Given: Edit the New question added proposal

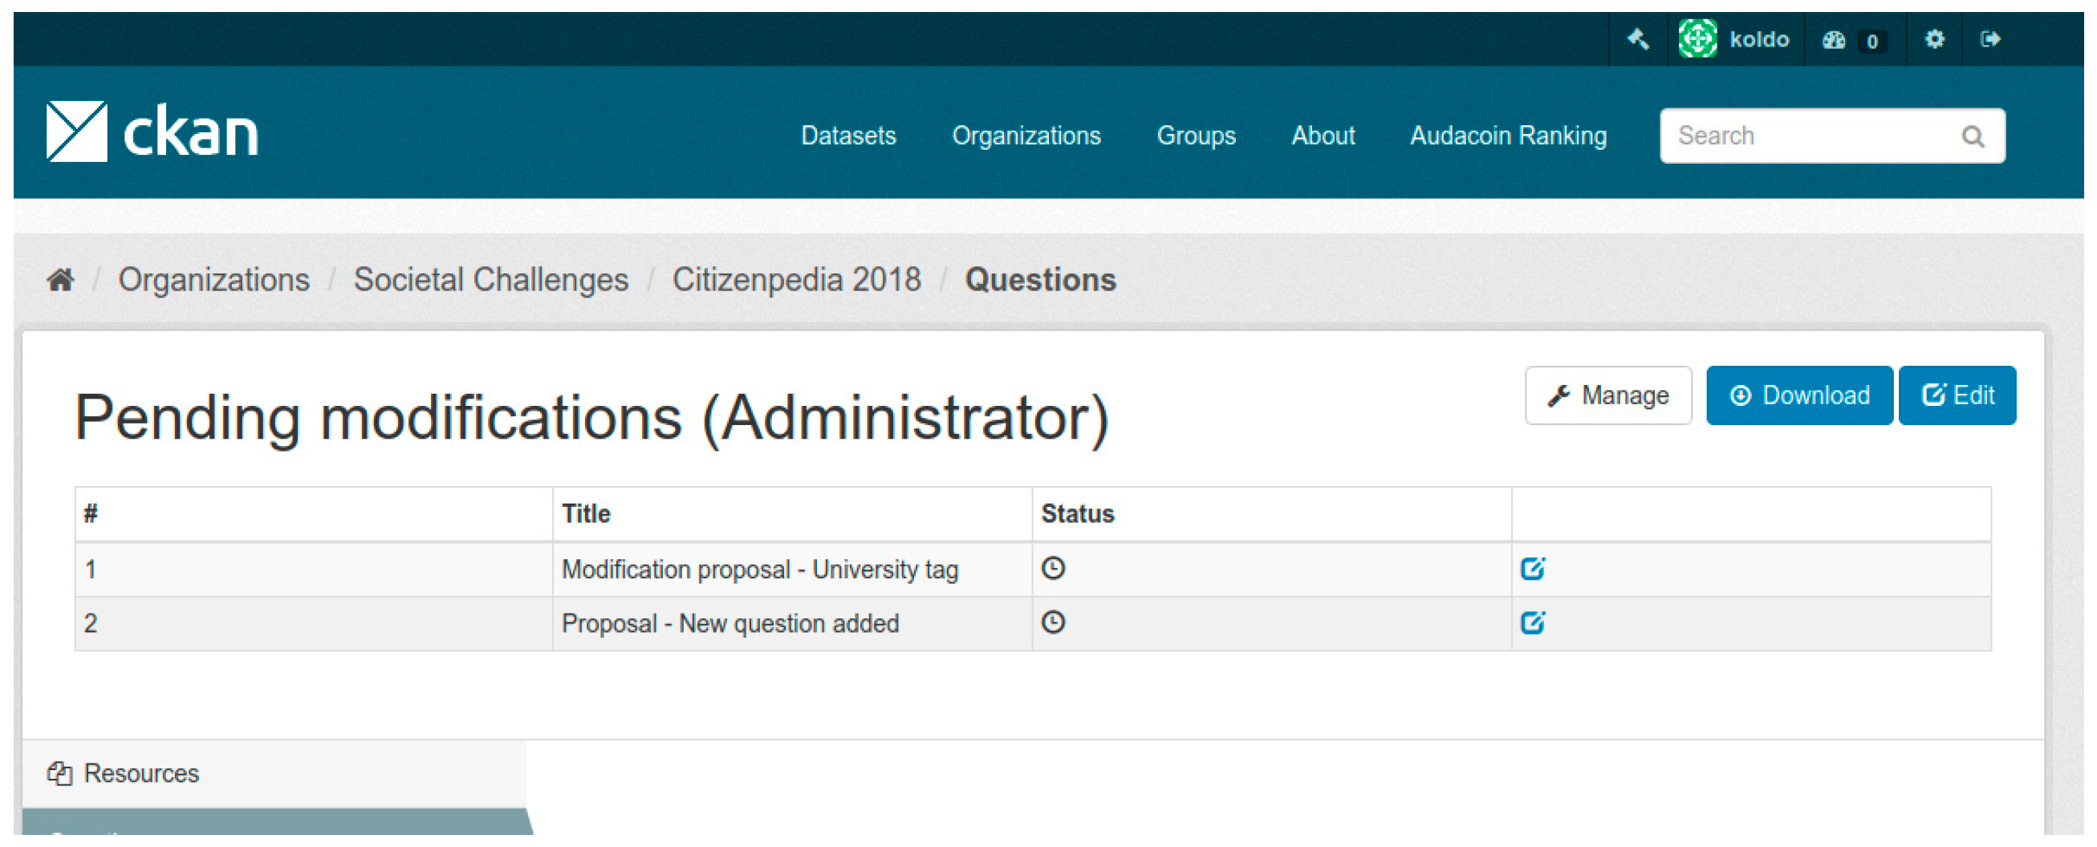Looking at the screenshot, I should point(1532,623).
